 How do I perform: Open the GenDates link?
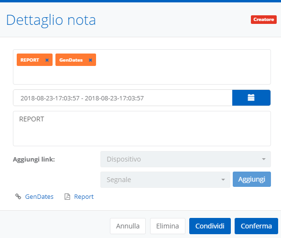point(39,196)
